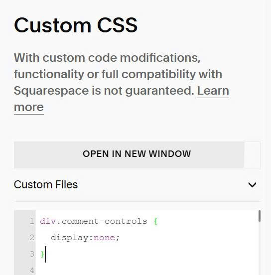Viewport: 271px width, 275px height.
Task: Click the semicolon after none
Action: point(118,238)
